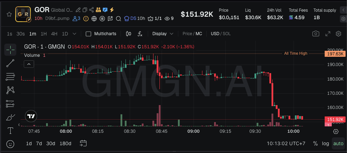Toggle the log scale option
This screenshot has width=347, height=153.
pyautogui.click(x=325, y=143)
